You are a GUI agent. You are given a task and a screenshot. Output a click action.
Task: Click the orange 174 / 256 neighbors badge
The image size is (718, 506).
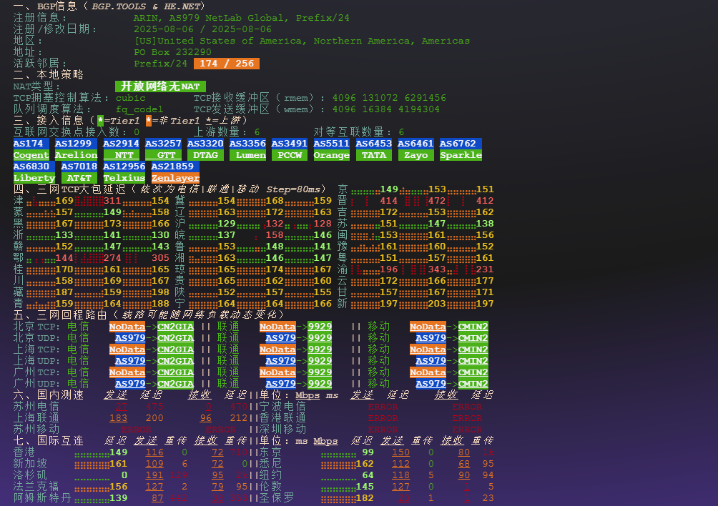(227, 64)
